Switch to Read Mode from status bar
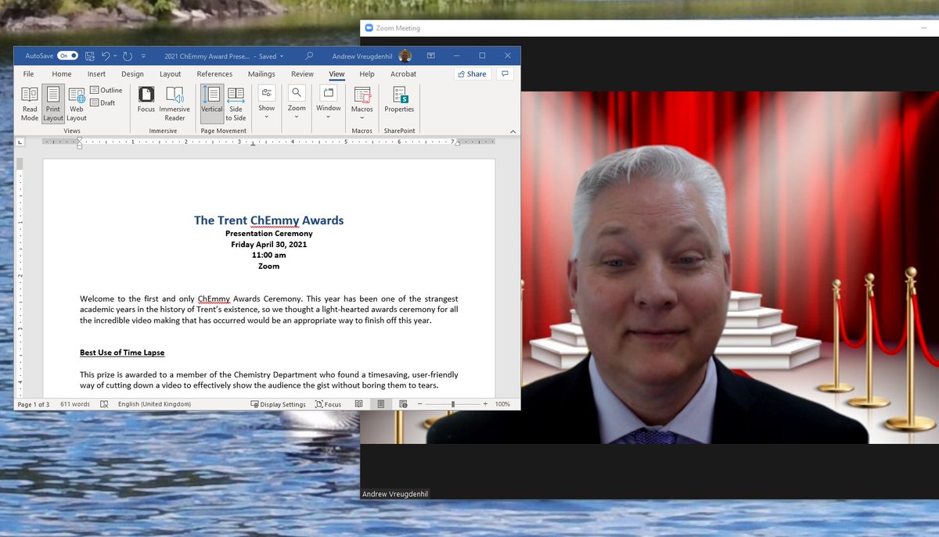939x537 pixels. click(358, 404)
